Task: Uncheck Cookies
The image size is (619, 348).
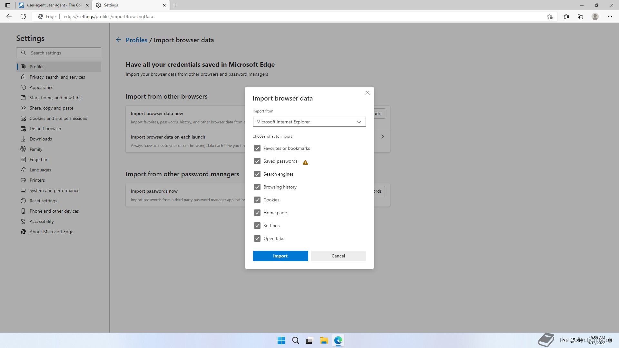Action: pyautogui.click(x=257, y=200)
